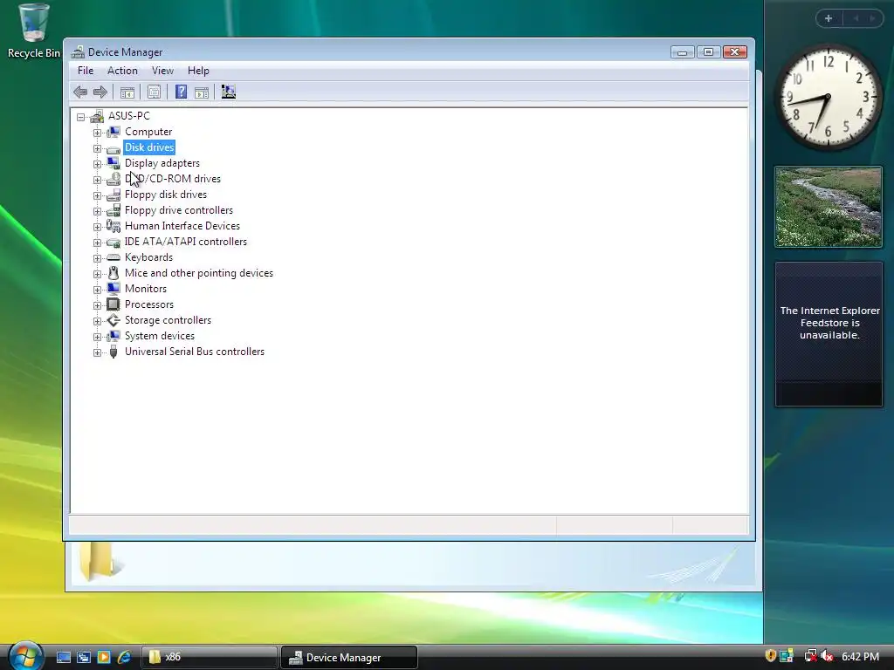Click the Keyboards icon
Screen dimensions: 894x670
[x=113, y=257]
